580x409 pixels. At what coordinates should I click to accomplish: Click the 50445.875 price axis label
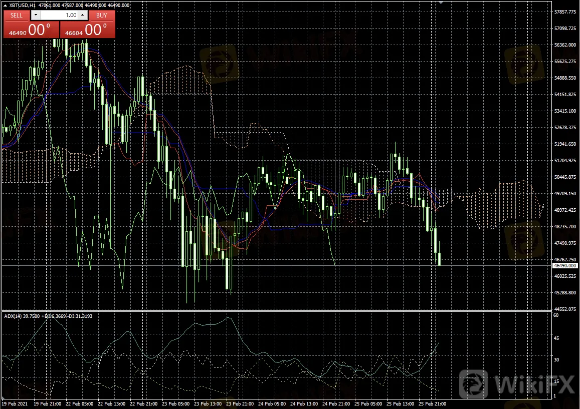565,177
